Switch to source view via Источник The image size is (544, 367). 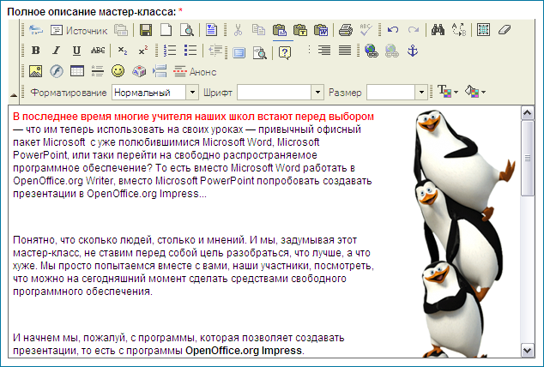(79, 31)
